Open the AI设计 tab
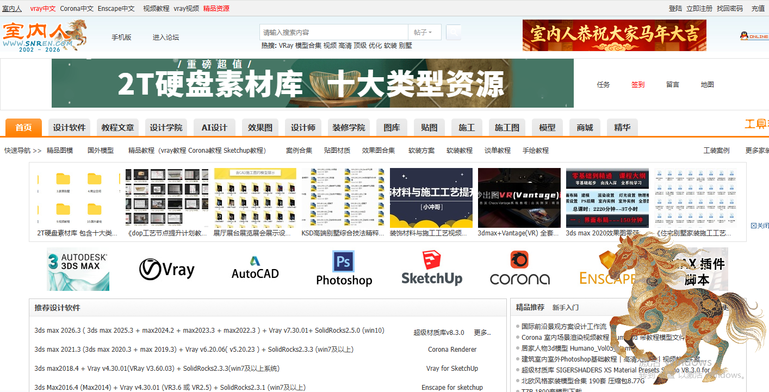 point(214,128)
